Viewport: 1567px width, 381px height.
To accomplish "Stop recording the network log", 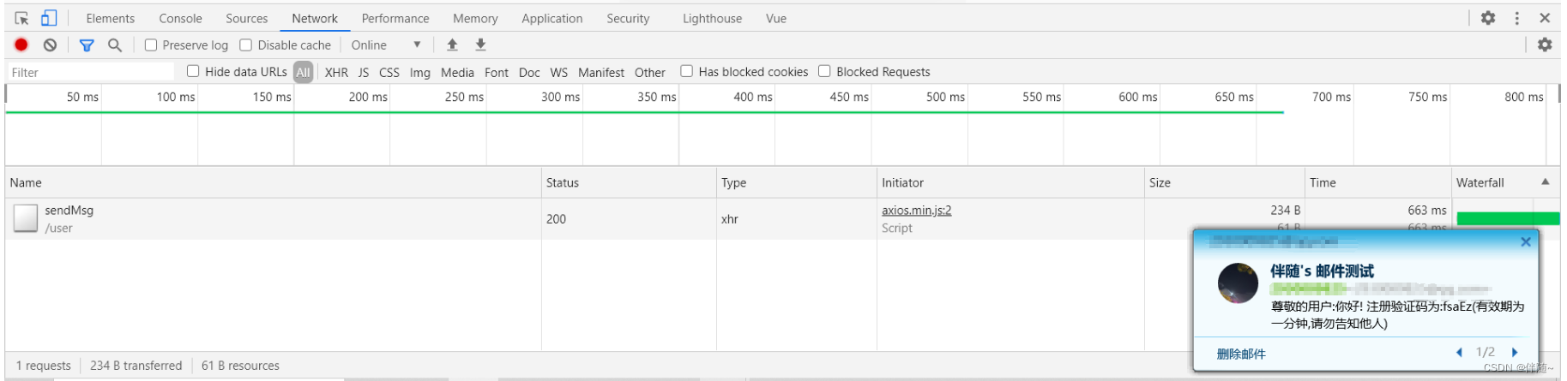I will (21, 45).
